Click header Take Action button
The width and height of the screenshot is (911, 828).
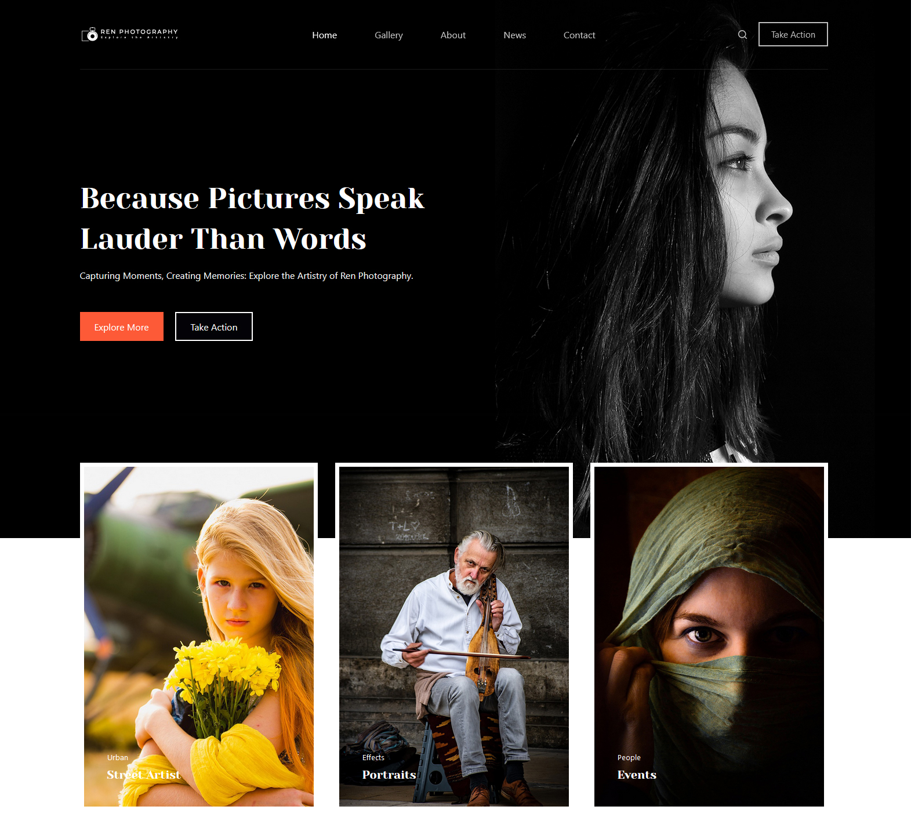[793, 34]
